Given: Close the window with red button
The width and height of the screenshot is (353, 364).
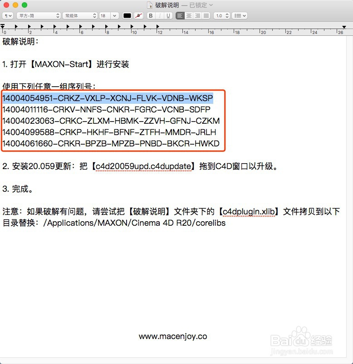Looking at the screenshot, I should coord(6,5).
